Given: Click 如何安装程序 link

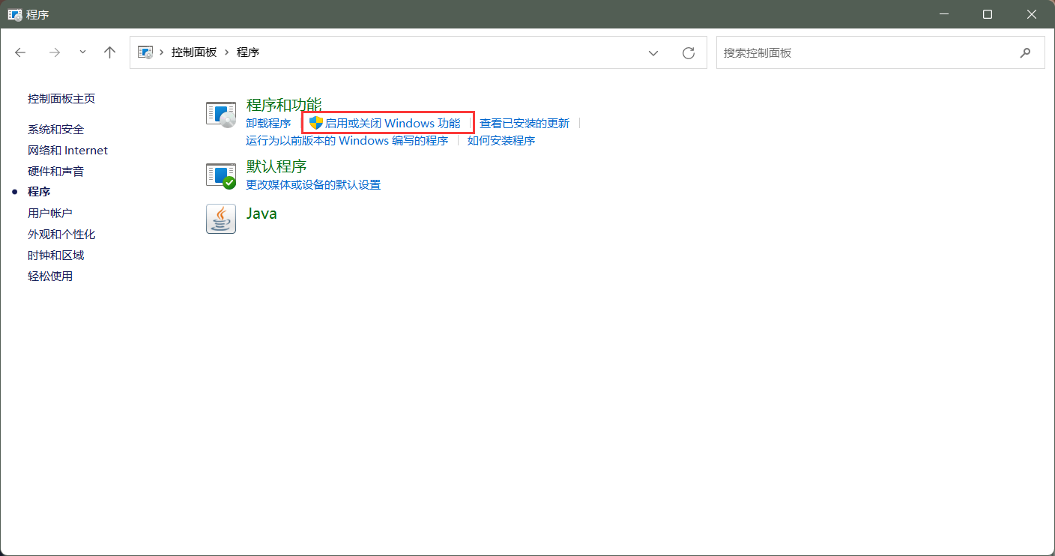Looking at the screenshot, I should pos(501,141).
